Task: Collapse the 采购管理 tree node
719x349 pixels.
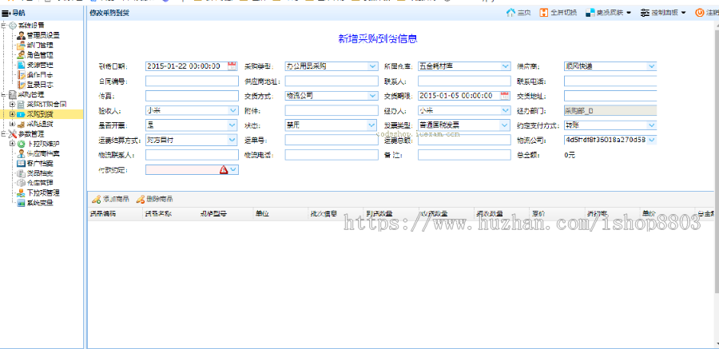Action: [x=4, y=94]
